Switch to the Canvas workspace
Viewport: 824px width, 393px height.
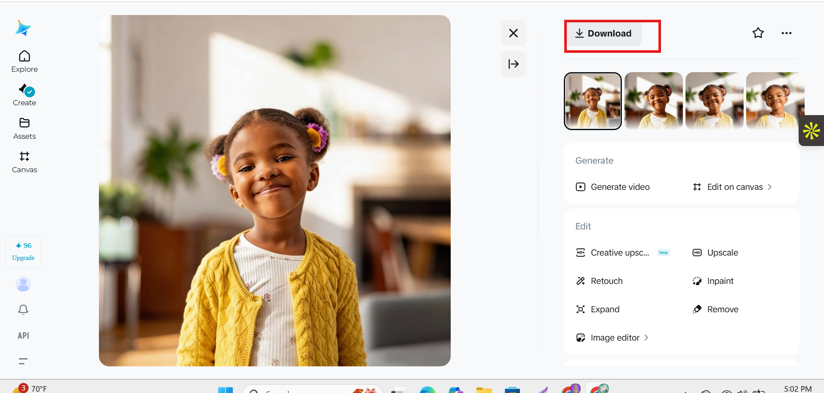25,162
